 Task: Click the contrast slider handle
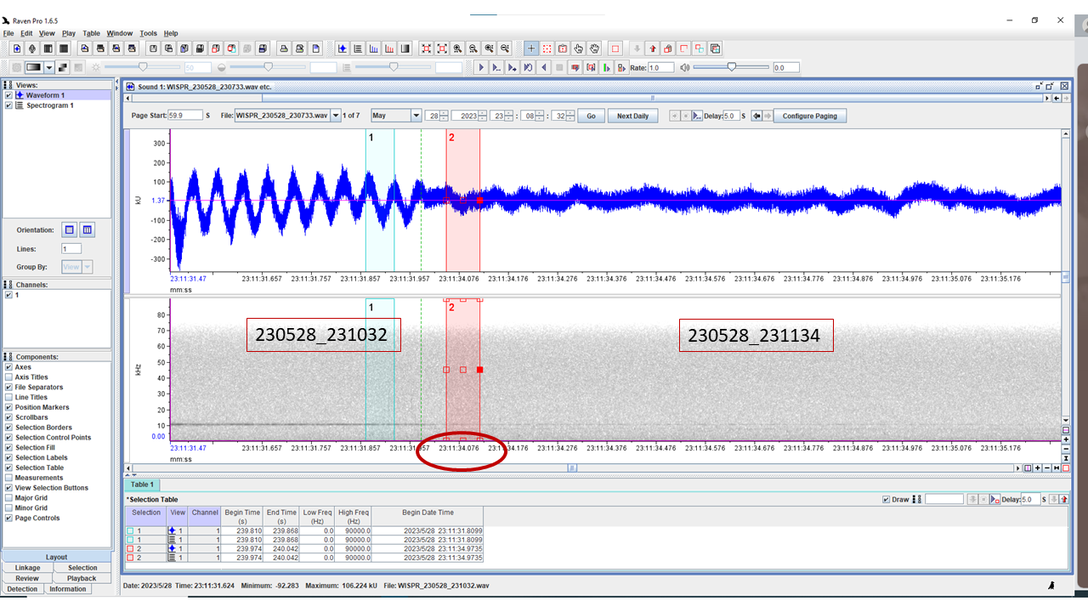(268, 67)
